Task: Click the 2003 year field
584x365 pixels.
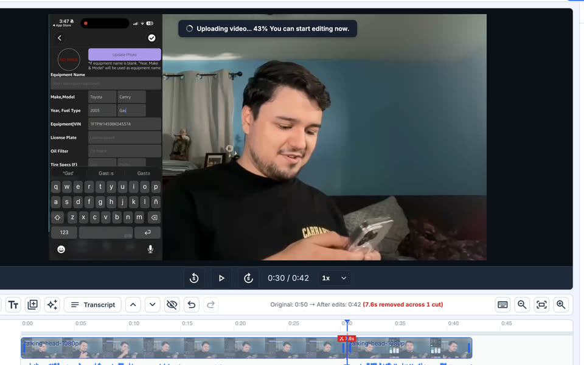Action: (102, 110)
